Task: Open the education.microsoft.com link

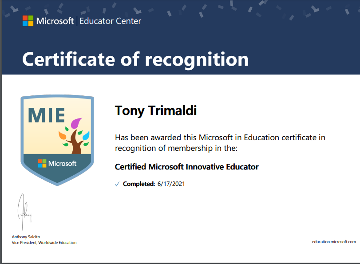Action: pyautogui.click(x=334, y=242)
